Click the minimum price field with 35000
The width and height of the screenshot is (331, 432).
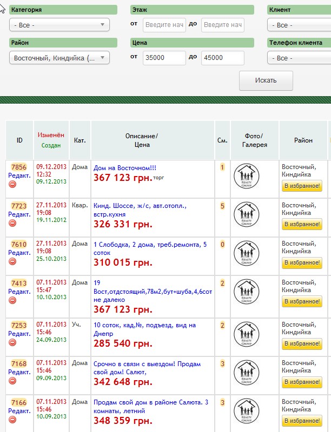pos(164,58)
